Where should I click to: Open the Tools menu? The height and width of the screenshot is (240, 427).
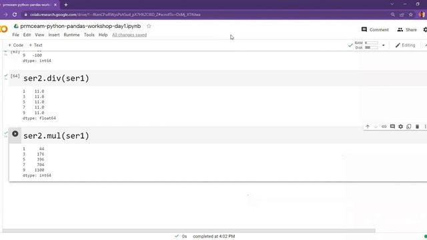tap(89, 35)
